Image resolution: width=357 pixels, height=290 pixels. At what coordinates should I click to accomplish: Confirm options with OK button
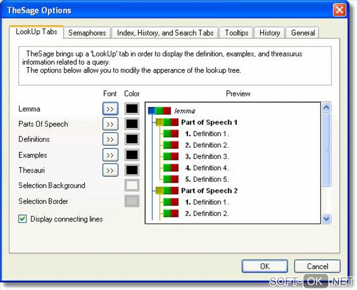pyautogui.click(x=265, y=266)
